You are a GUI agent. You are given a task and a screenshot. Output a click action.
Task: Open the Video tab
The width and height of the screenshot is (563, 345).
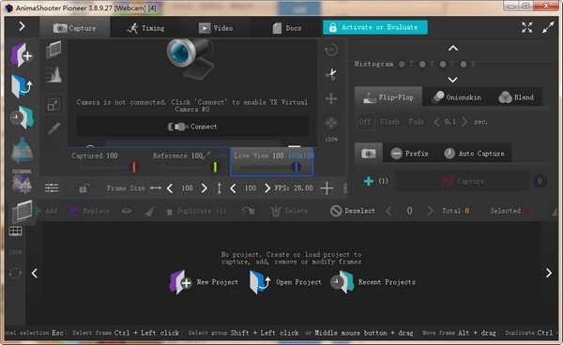[216, 28]
